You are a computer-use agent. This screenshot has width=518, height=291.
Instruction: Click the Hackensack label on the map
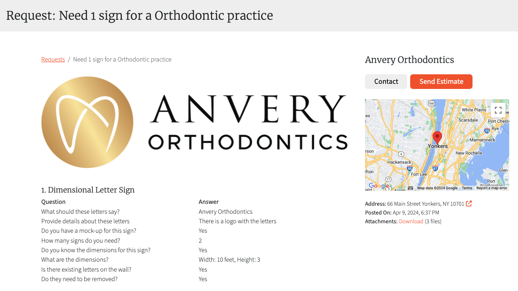tap(399, 162)
